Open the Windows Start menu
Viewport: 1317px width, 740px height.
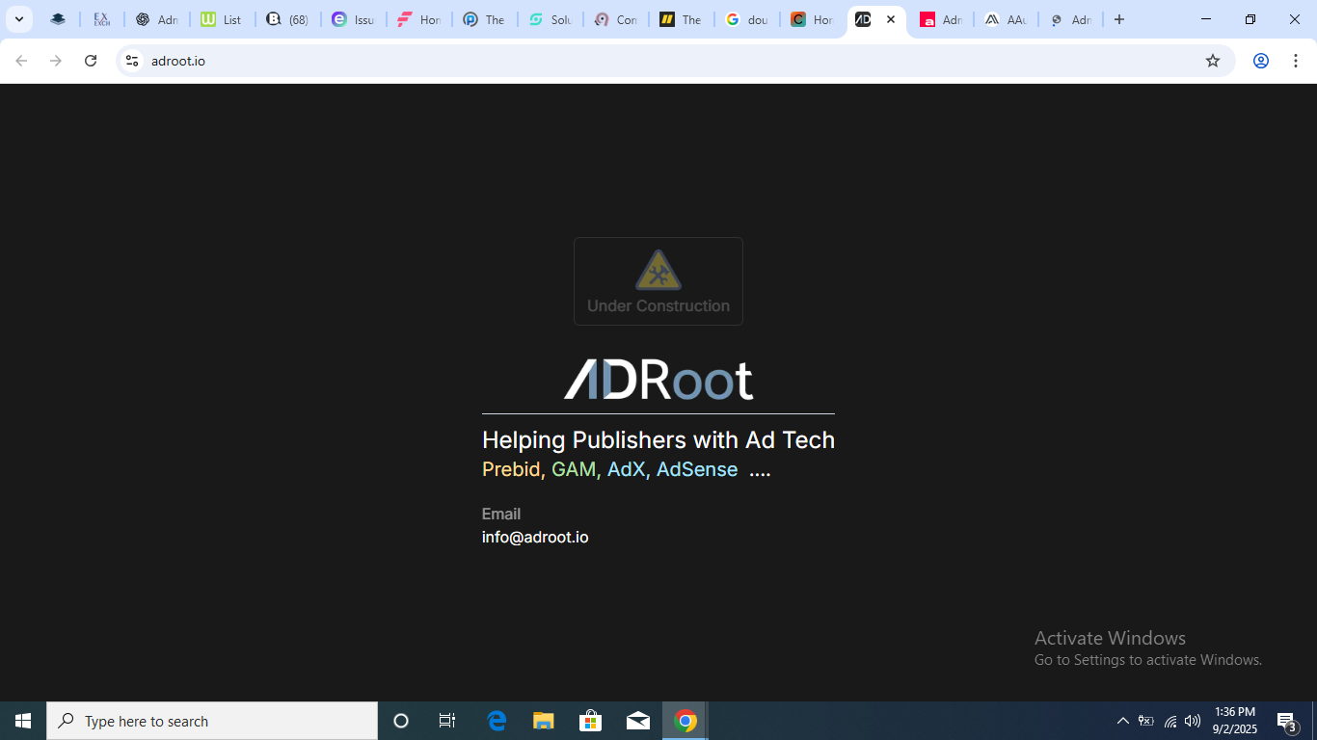[x=23, y=721]
